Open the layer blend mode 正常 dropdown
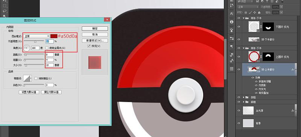This screenshot has height=137, width=301. [x=248, y=7]
